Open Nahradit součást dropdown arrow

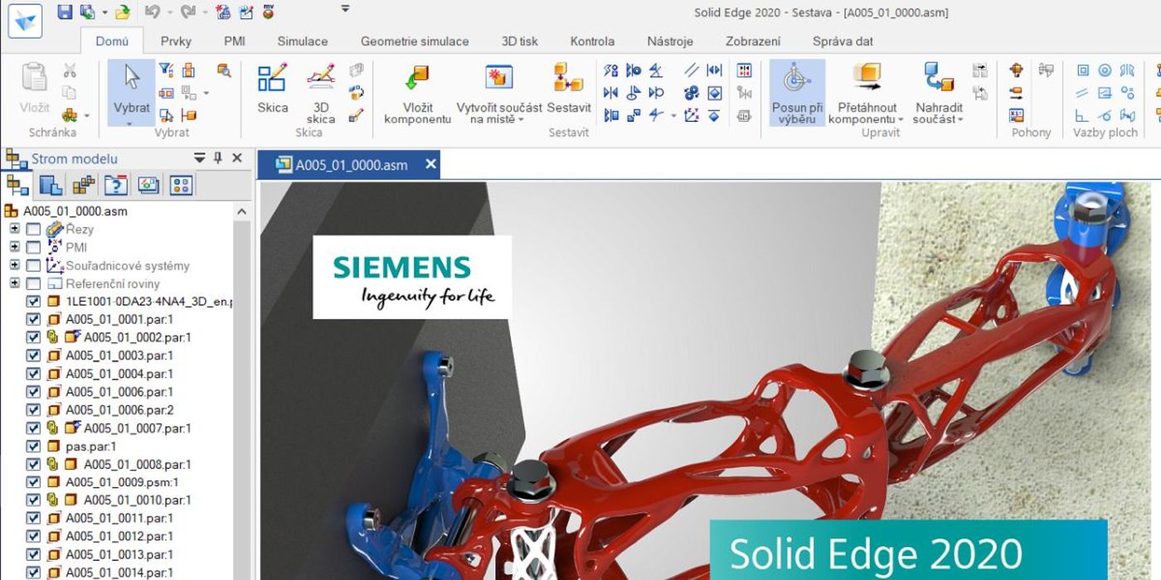tap(960, 120)
